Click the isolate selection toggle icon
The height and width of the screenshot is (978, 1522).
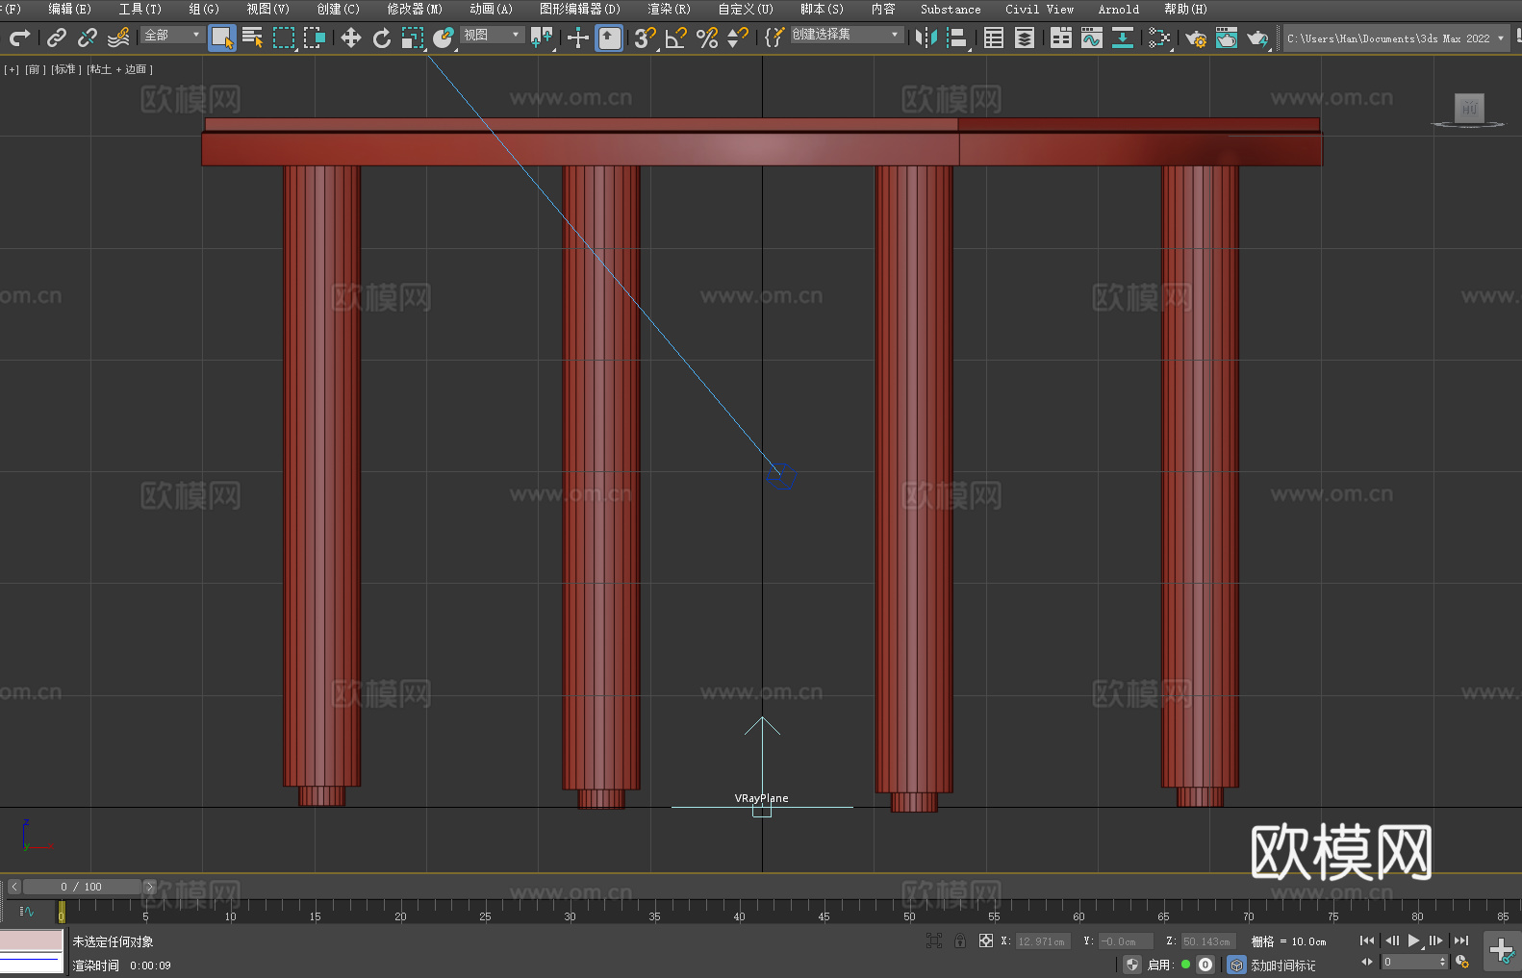(934, 941)
